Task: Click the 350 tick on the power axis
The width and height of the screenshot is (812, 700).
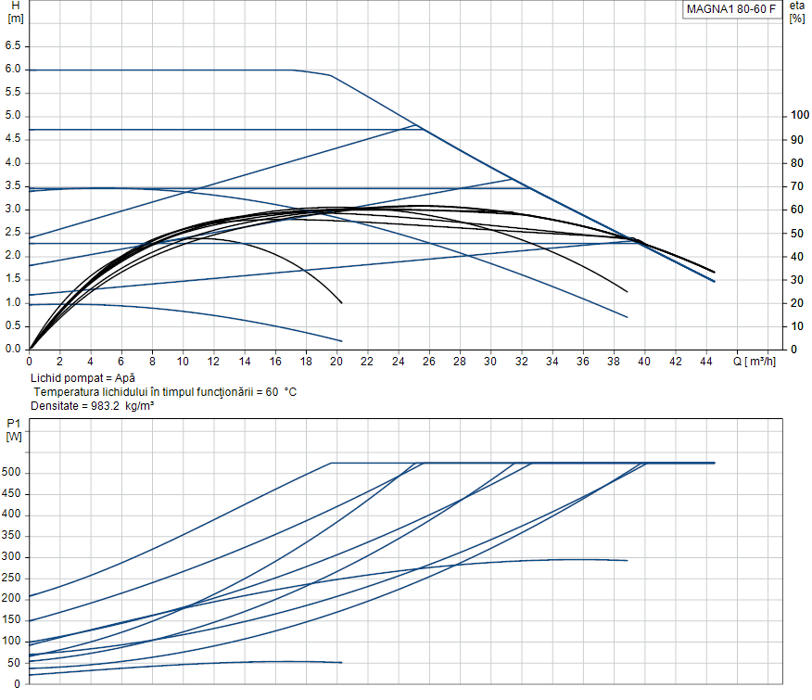Action: 12,536
